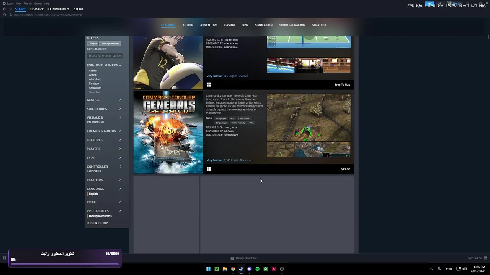The width and height of the screenshot is (490, 275).
Task: Open the 21OXI profile section
Action: (78, 9)
